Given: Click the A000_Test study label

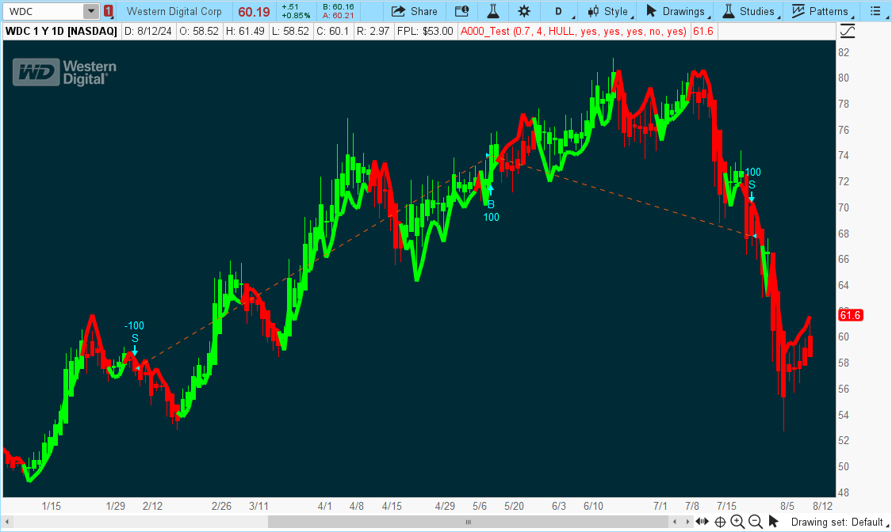Looking at the screenshot, I should 573,31.
